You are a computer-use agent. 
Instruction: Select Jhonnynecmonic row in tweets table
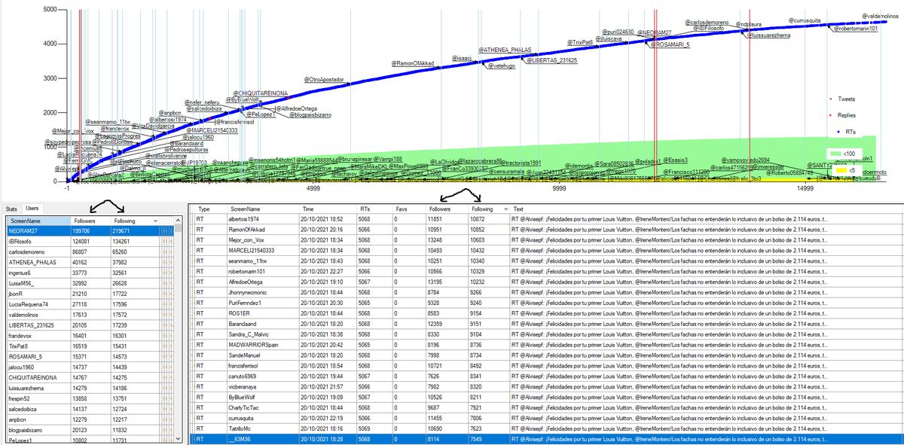point(548,291)
